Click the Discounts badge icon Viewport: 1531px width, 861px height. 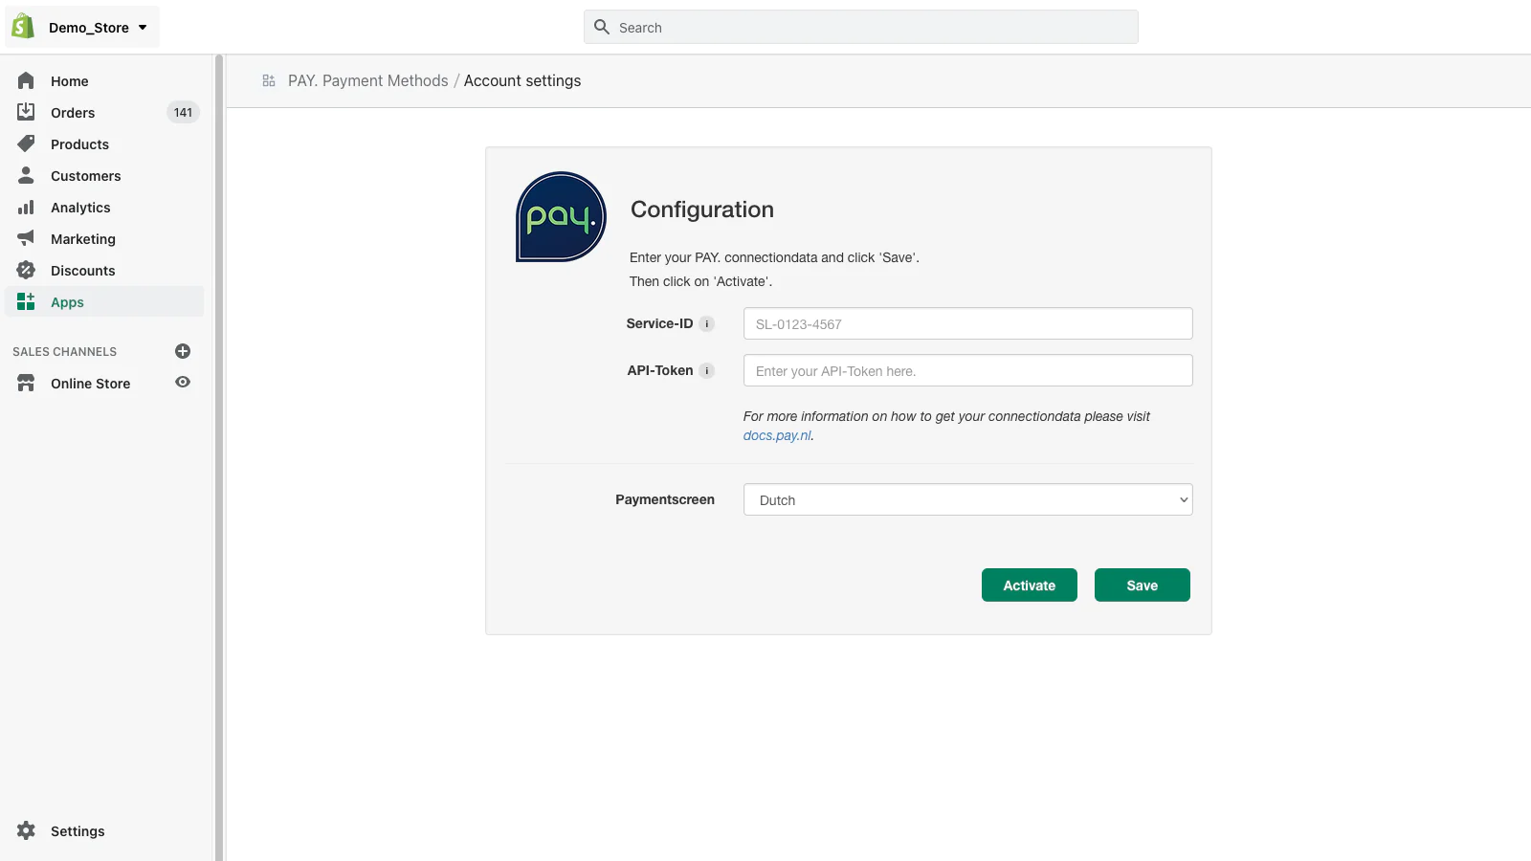(x=26, y=270)
